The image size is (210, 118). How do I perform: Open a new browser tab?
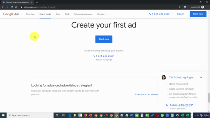click(37, 2)
